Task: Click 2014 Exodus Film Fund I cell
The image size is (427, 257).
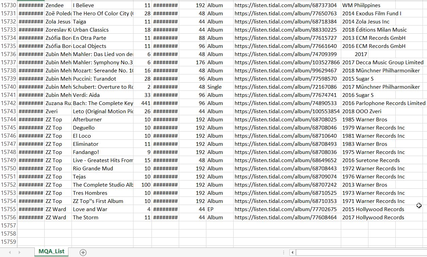Action: point(372,14)
